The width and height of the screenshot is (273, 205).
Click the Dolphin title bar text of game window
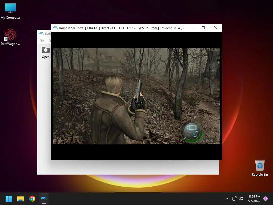coord(121,28)
